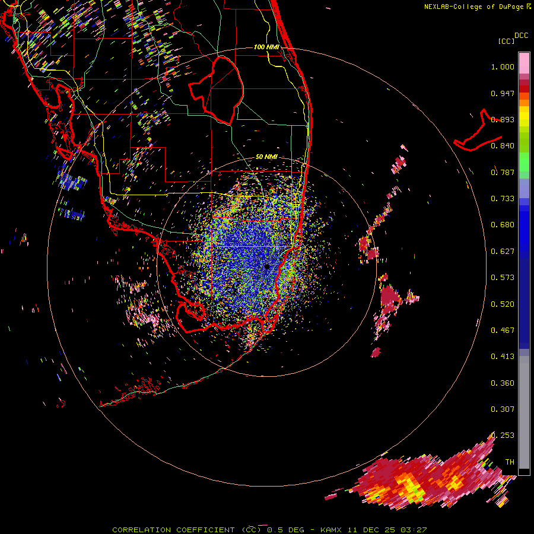Click the DCC product label
The height and width of the screenshot is (534, 534).
coord(521,36)
